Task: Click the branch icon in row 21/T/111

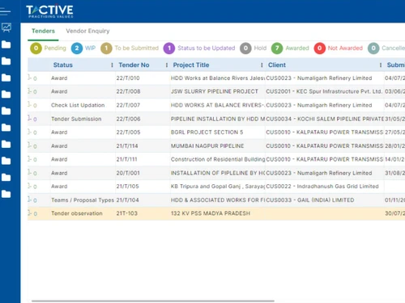Action: 29,159
